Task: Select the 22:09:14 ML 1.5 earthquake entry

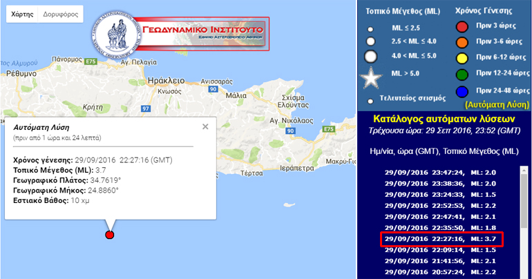Action: click(440, 250)
